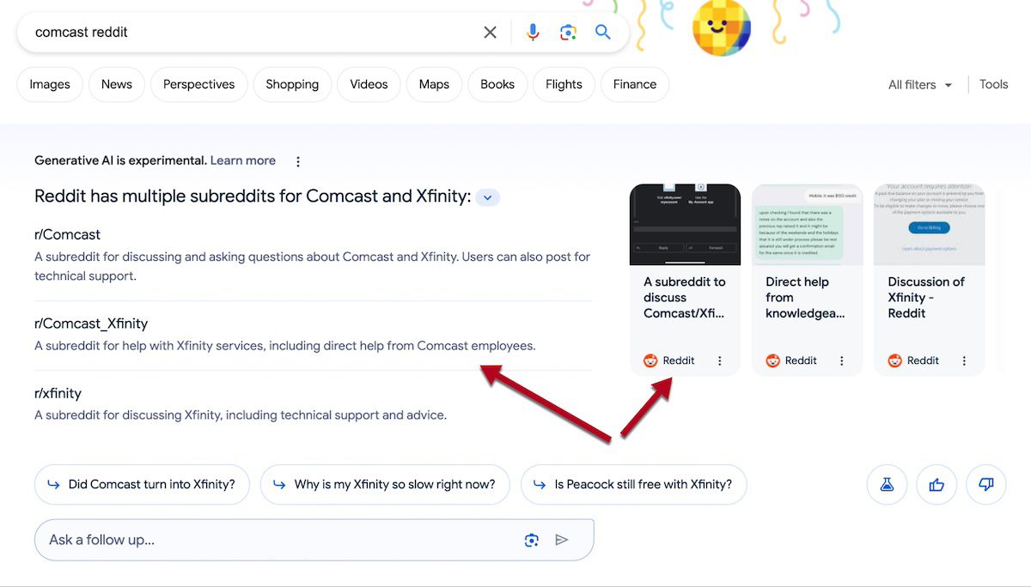This screenshot has height=587, width=1031.
Task: Click the r/Comcast description text
Action: (x=313, y=267)
